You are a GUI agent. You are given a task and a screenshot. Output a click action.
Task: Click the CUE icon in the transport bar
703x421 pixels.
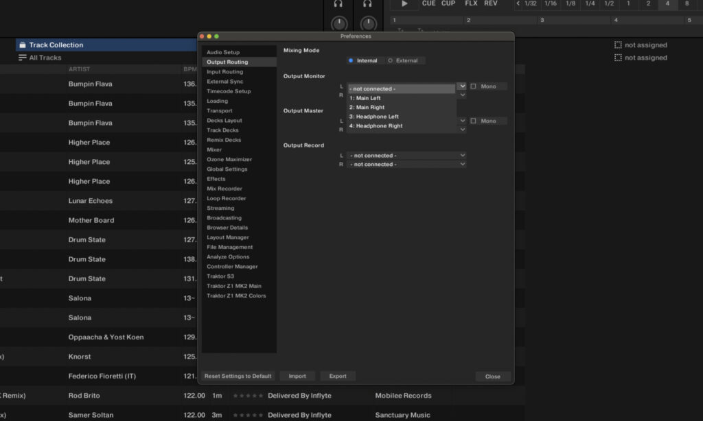coord(428,3)
